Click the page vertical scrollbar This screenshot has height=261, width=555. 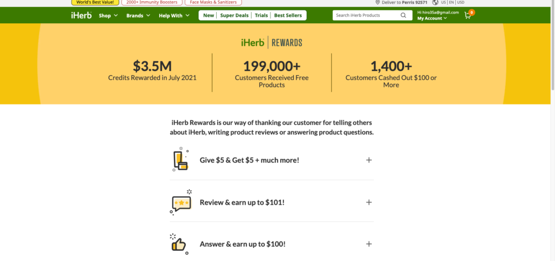(x=553, y=46)
